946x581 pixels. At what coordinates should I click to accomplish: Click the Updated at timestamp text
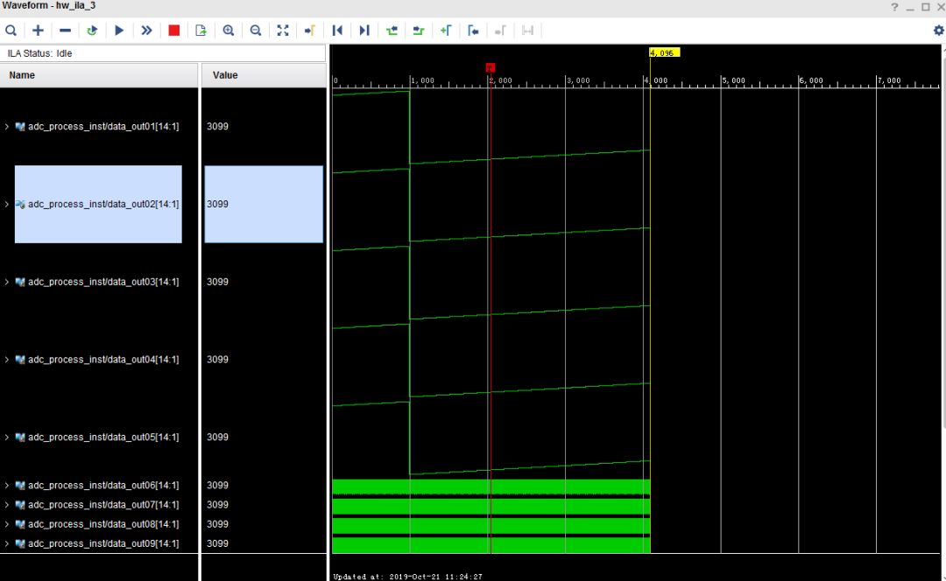coord(408,577)
